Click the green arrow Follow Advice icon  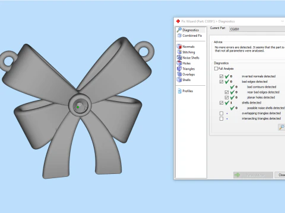[237, 175]
